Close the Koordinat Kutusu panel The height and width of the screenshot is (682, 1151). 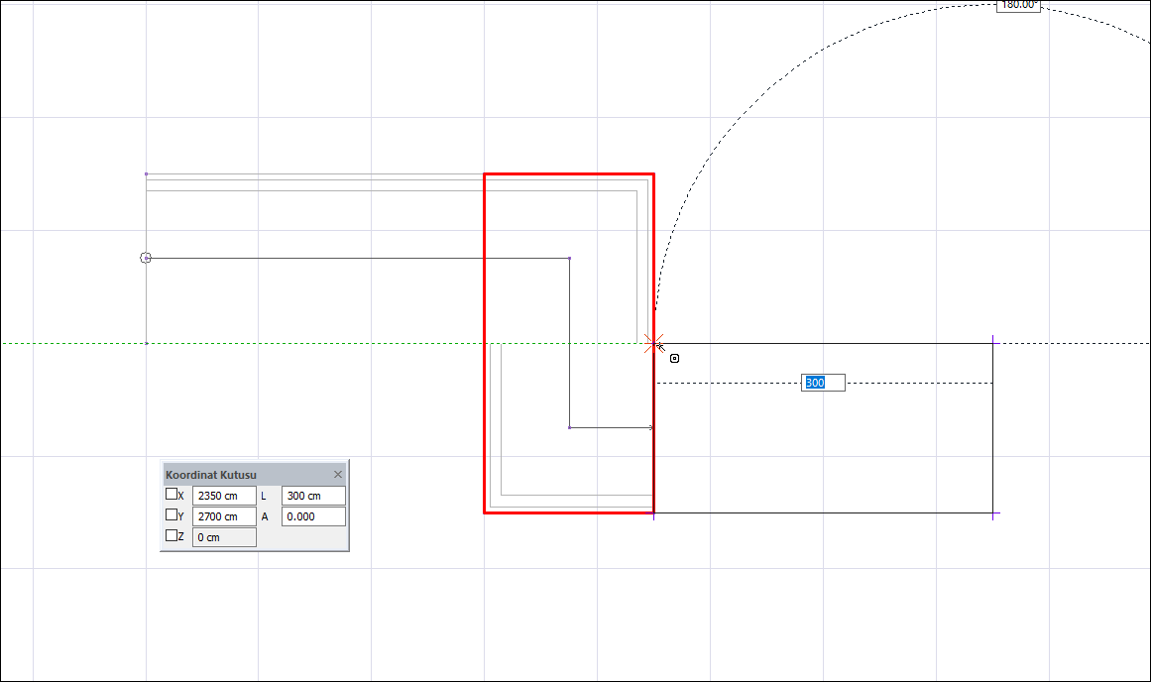point(338,475)
